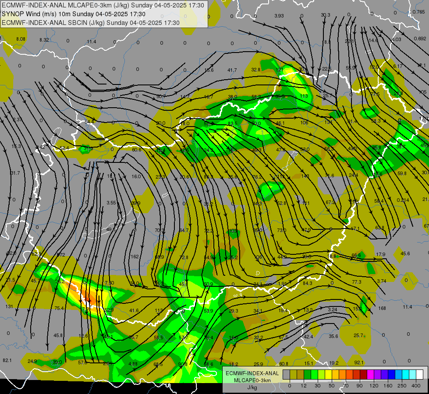
Task: Click the gray swatch in the legend
Action: (x=287, y=374)
